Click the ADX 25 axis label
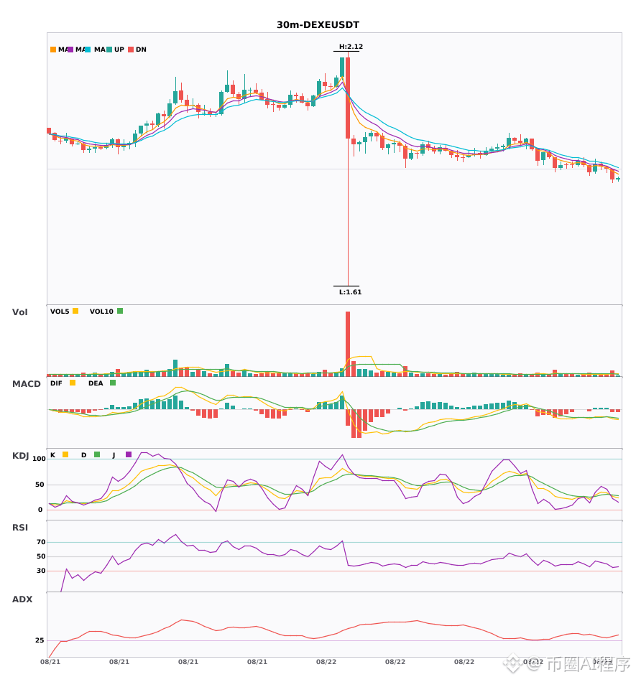 click(40, 640)
